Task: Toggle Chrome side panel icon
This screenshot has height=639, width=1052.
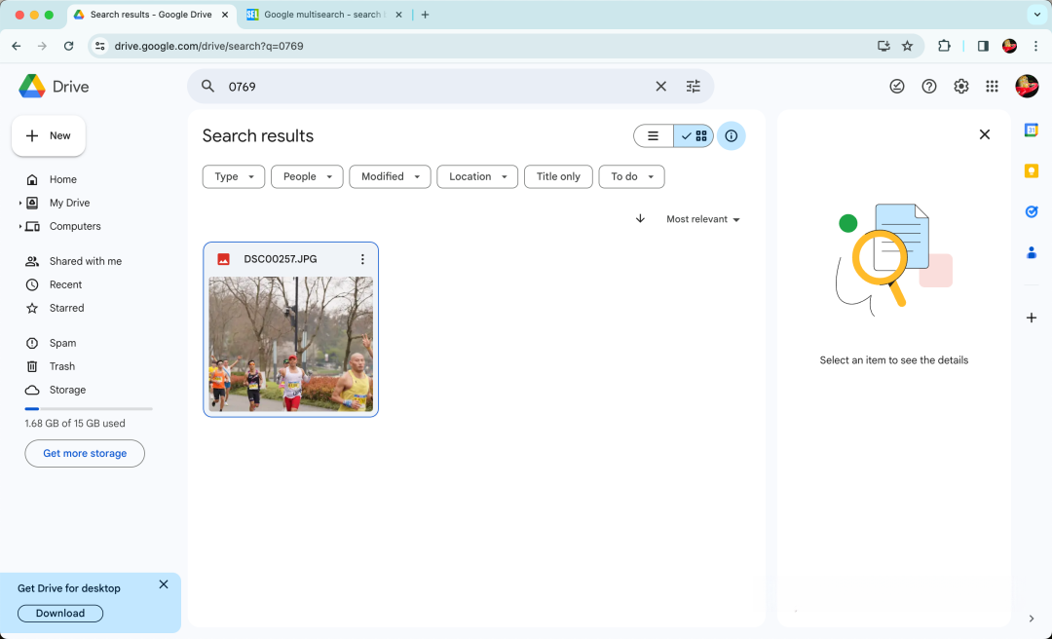Action: [983, 46]
